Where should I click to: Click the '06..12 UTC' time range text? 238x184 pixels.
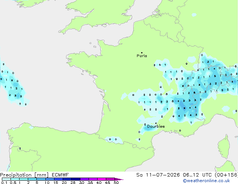pos(197,175)
